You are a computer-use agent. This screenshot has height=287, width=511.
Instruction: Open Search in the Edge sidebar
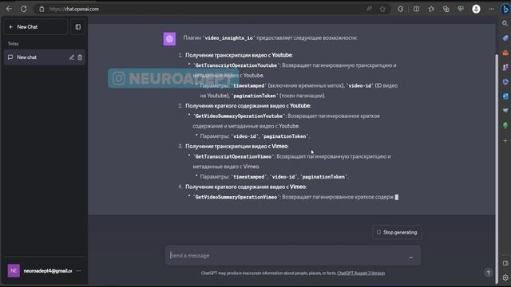pos(505,23)
